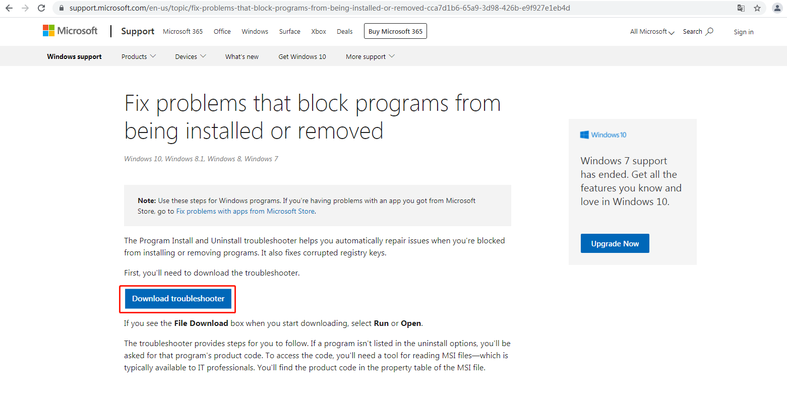Click the Microsoft logo
Viewport: 787px width, 399px height.
(70, 31)
